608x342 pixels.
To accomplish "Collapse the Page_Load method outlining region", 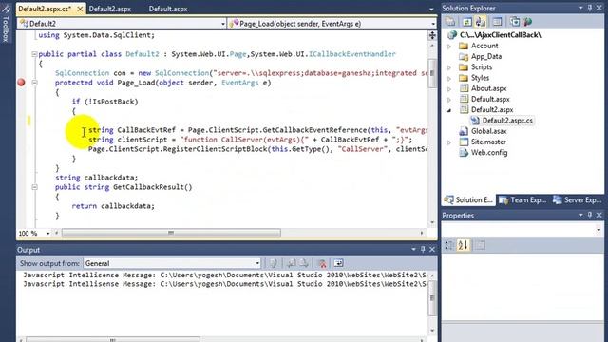I will (34, 83).
